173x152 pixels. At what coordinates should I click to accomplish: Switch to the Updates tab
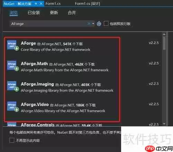pos(54,12)
